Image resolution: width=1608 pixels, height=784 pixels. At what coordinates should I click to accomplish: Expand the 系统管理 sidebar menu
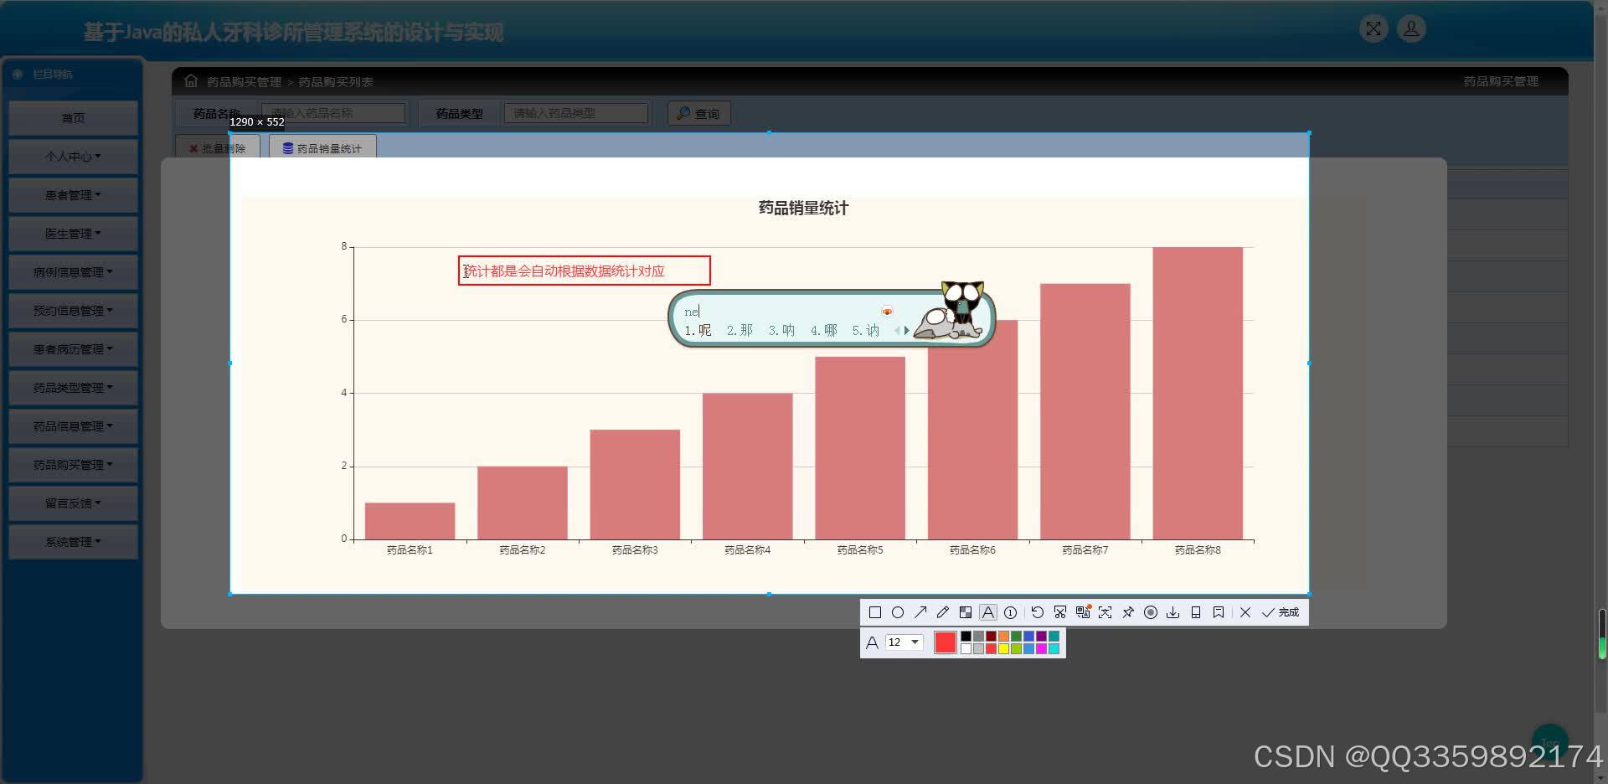tap(73, 542)
